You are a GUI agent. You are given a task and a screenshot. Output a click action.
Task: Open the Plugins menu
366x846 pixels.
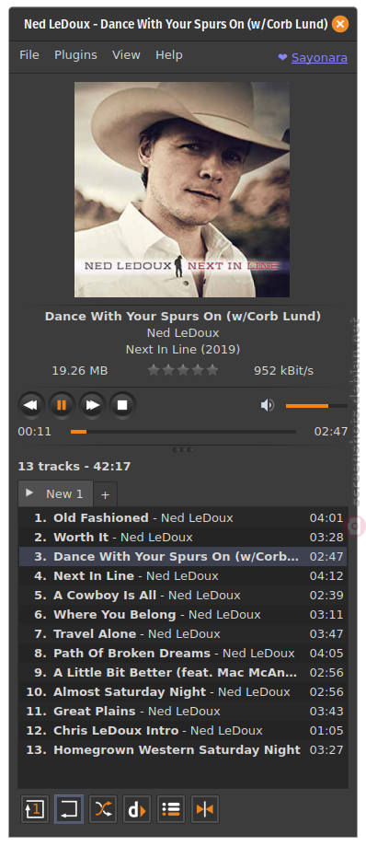click(x=75, y=55)
